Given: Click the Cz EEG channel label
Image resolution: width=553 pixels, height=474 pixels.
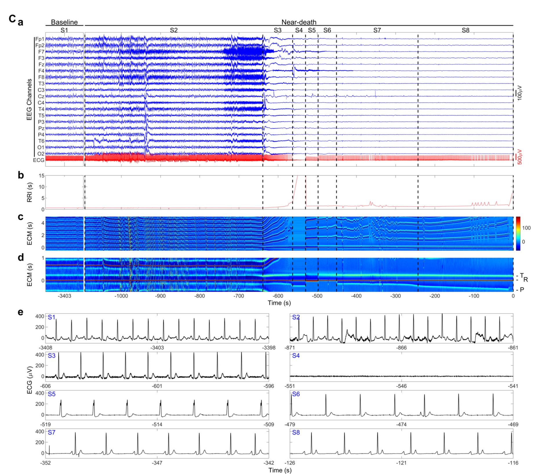Looking at the screenshot, I should coord(41,97).
